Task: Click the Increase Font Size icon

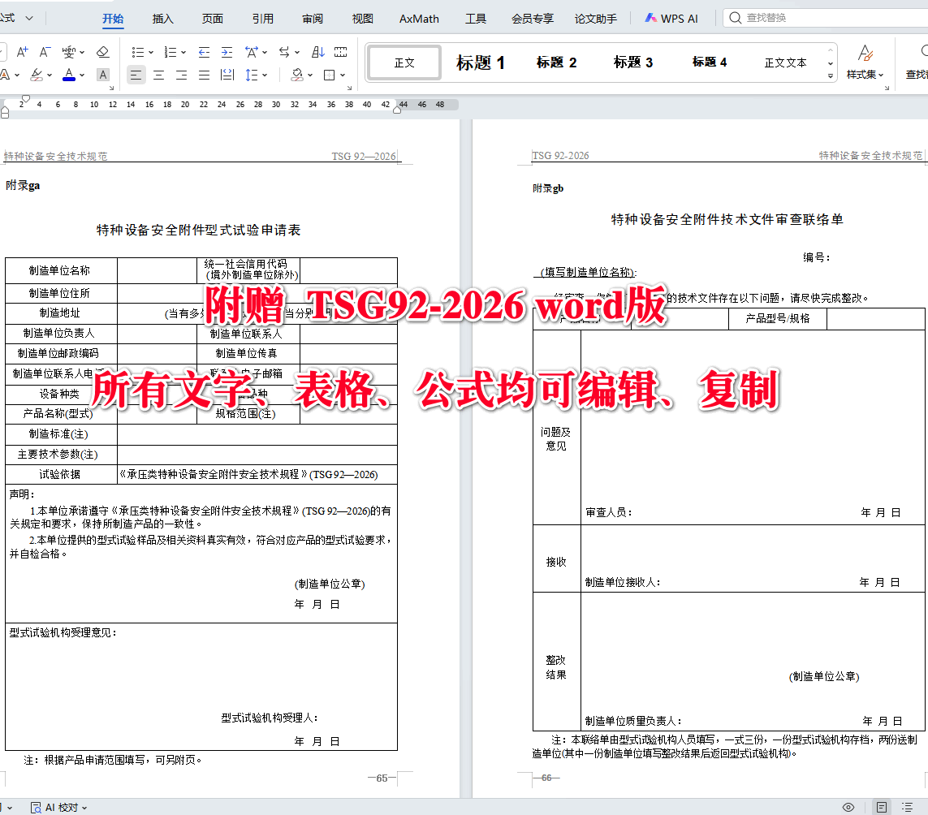Action: click(22, 50)
